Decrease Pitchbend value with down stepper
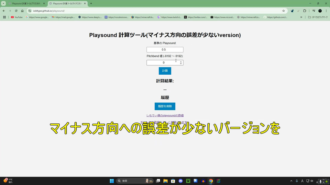 pos(181,64)
